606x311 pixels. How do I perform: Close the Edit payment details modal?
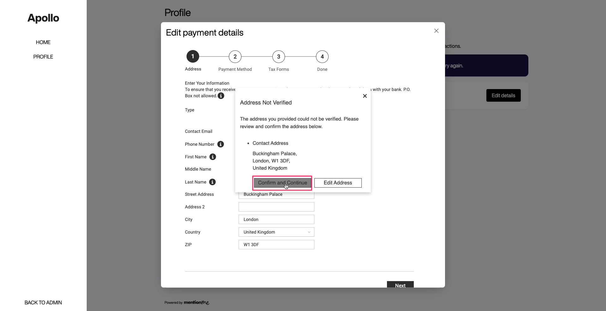point(436,31)
